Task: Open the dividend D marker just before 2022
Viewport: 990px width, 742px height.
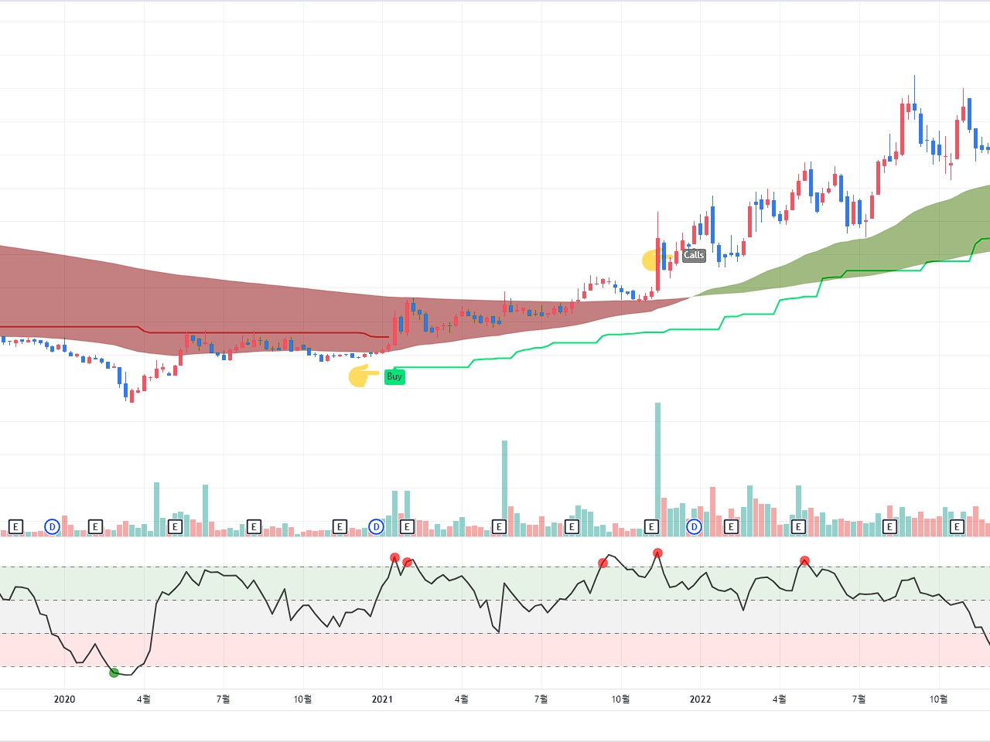Action: coord(694,527)
